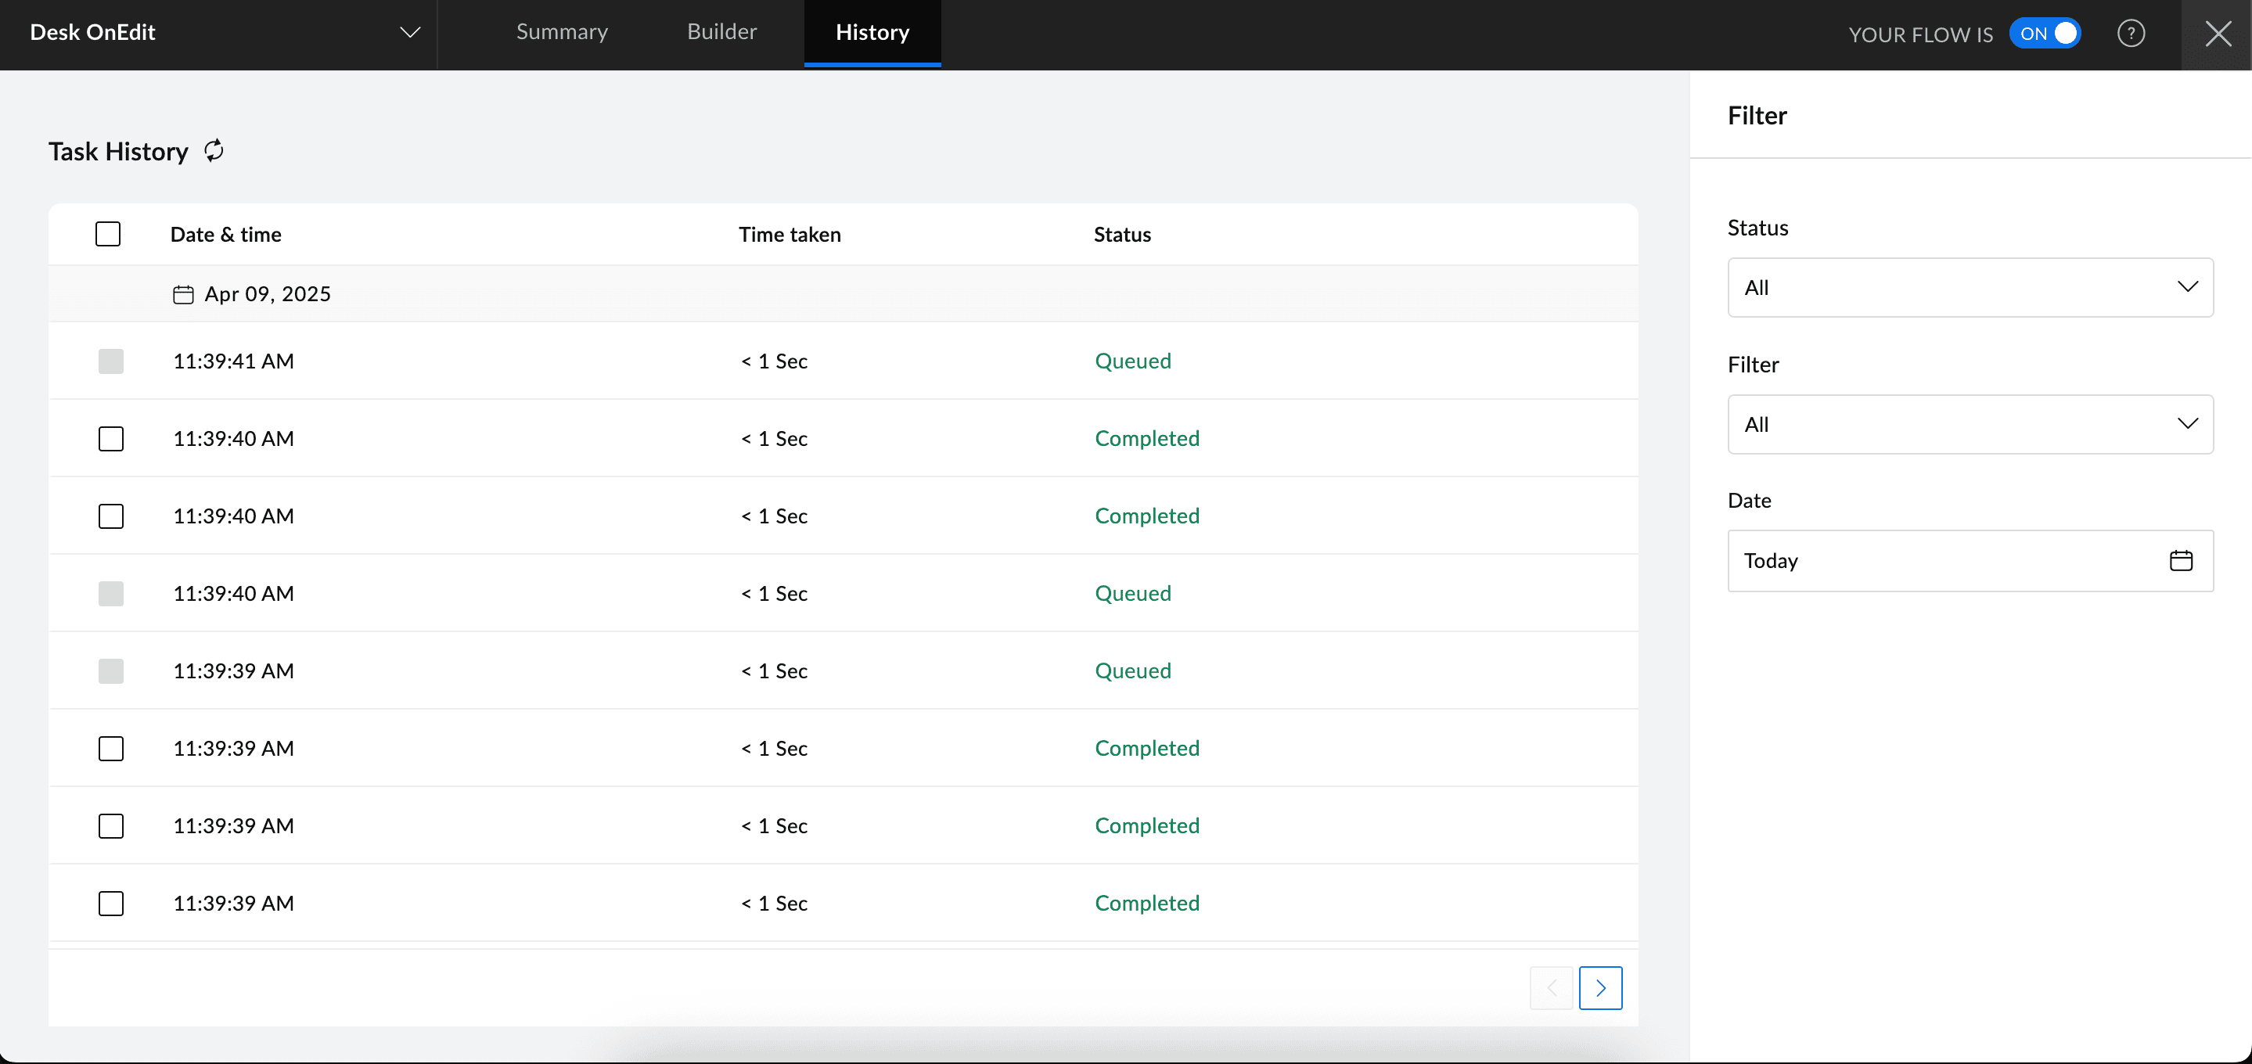Select checkbox for first 11:39:40 AM Completed row

[x=111, y=439]
